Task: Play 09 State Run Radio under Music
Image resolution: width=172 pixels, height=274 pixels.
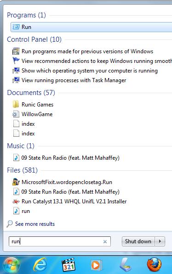Action: click(66, 158)
